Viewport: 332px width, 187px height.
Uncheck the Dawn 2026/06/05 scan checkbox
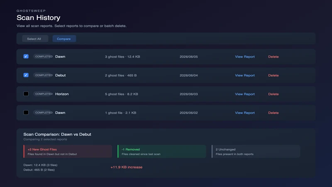[26, 57]
